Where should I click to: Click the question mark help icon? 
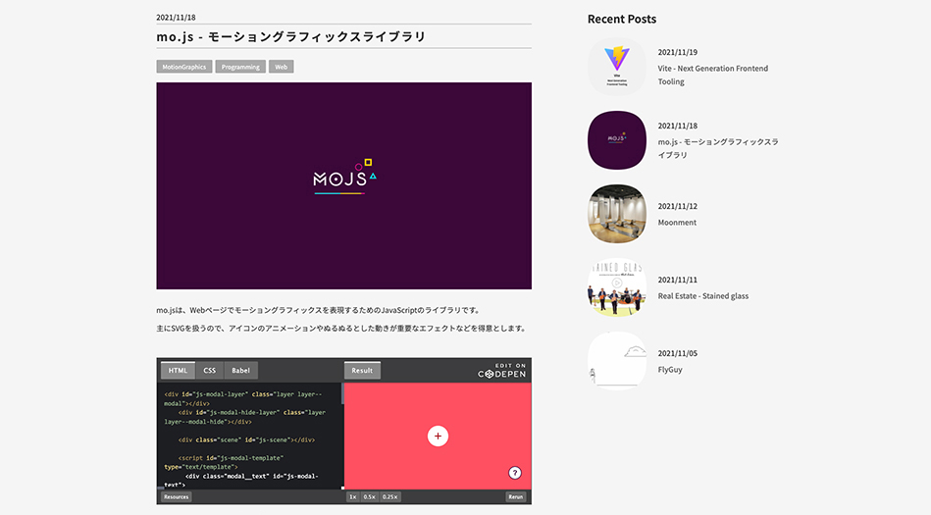[x=515, y=473]
